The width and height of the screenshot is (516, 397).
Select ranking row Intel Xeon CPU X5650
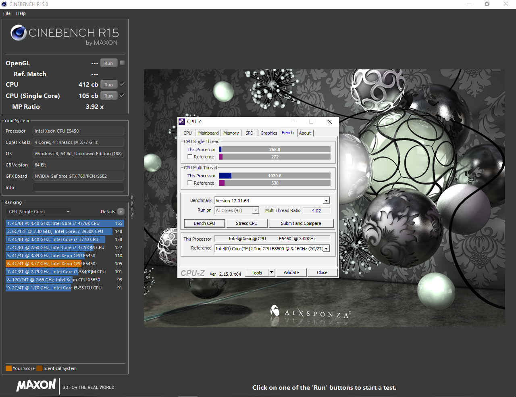pos(64,280)
